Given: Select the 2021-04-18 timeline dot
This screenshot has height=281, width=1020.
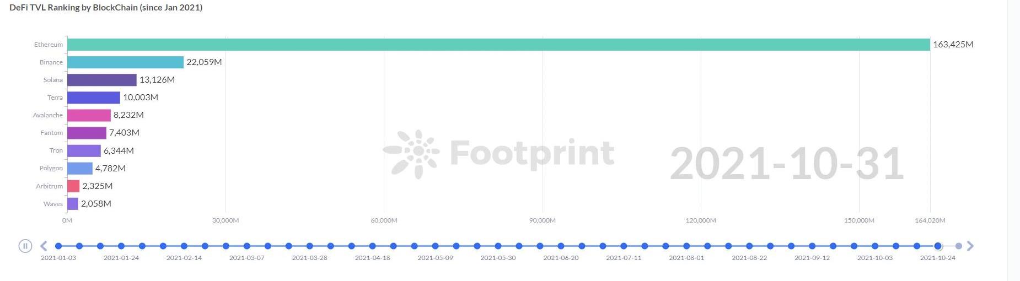Looking at the screenshot, I should (x=373, y=246).
